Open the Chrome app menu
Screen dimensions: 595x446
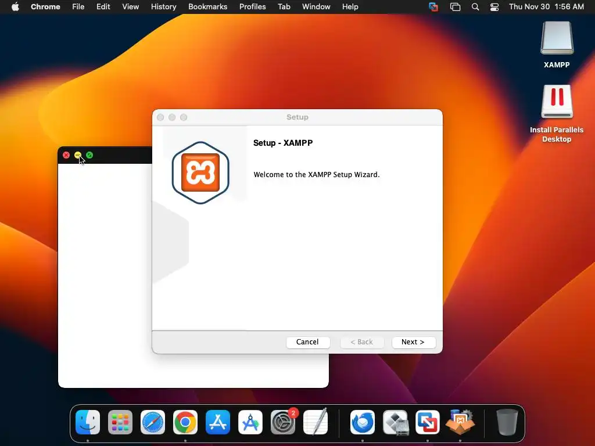pyautogui.click(x=45, y=6)
